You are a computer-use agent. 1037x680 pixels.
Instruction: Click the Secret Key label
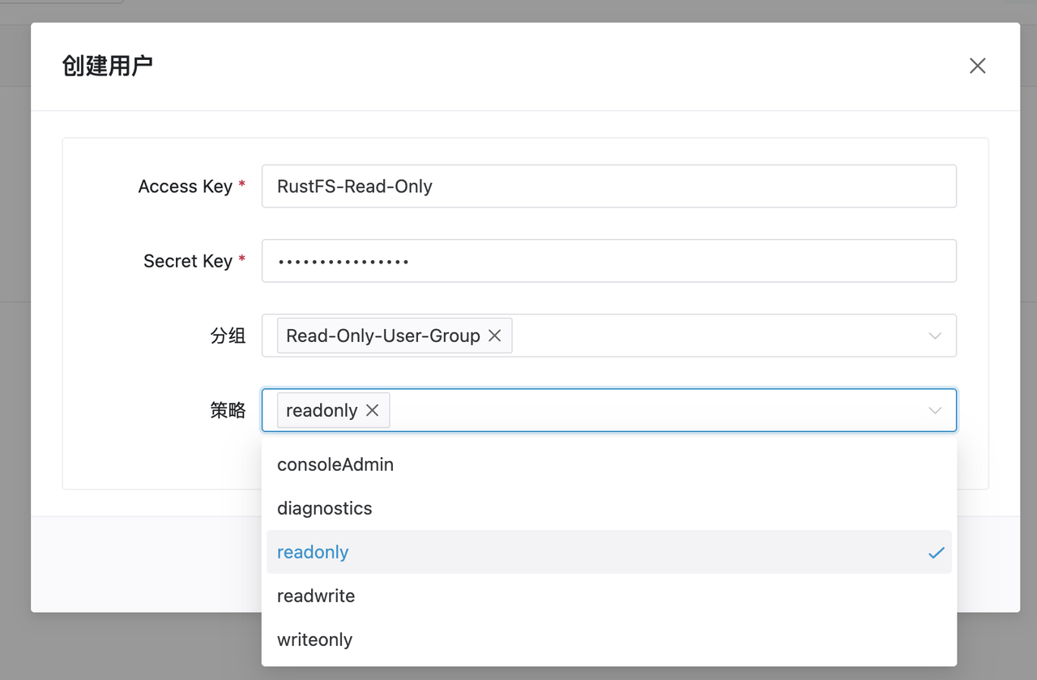(188, 261)
